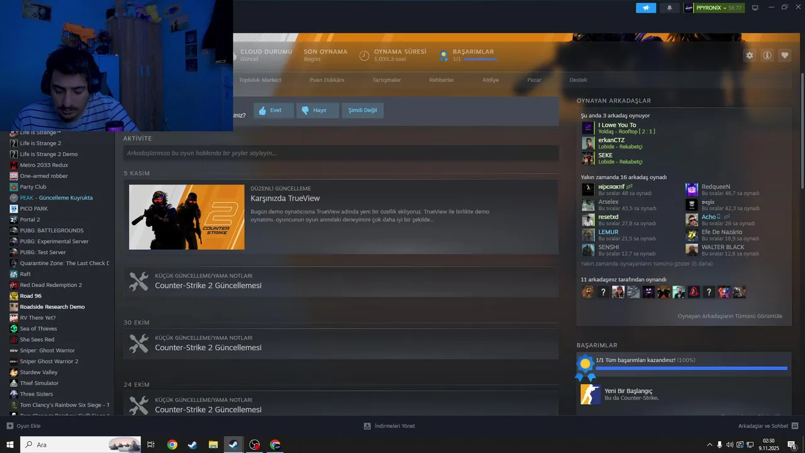Viewport: 805px width, 453px height.
Task: Select Red Dead Redemption 2 in library
Action: tap(51, 285)
